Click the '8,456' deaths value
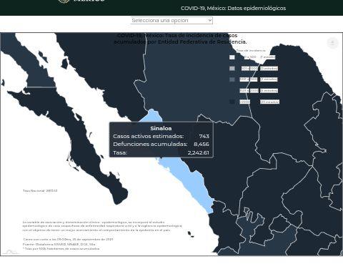 [202, 145]
